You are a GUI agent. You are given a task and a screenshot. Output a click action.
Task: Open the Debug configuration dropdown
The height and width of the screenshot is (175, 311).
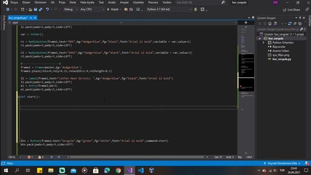coord(70,9)
